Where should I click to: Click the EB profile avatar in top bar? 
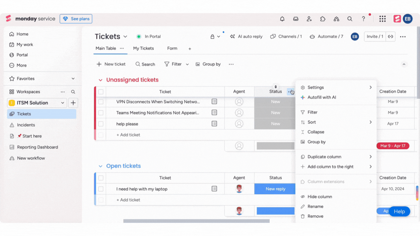(x=408, y=19)
